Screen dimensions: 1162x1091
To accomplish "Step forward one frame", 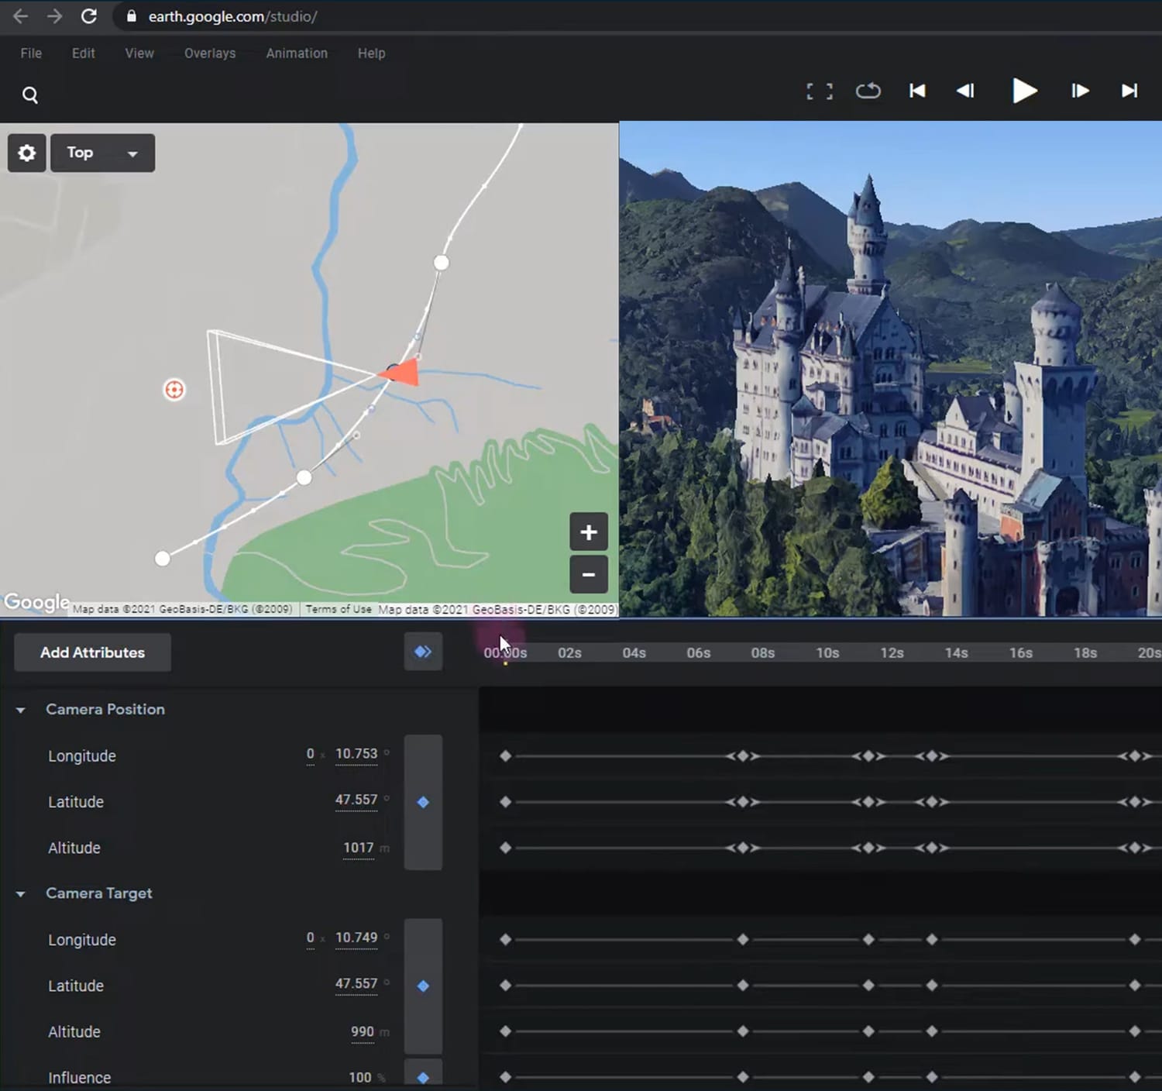I will [x=1080, y=91].
